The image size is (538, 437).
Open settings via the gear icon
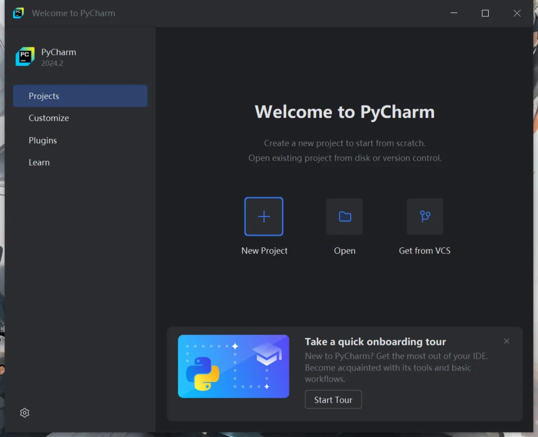25,413
